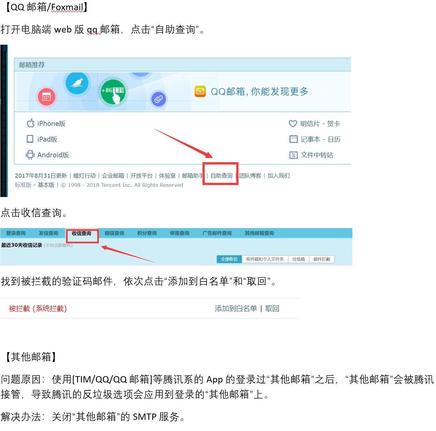The height and width of the screenshot is (431, 436).
Task: Open 记事本 - 日历 link
Action: 315,139
